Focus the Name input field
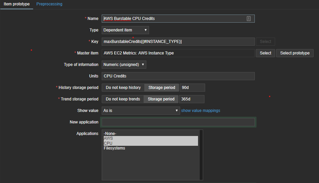The height and width of the screenshot is (183, 319). click(x=178, y=19)
